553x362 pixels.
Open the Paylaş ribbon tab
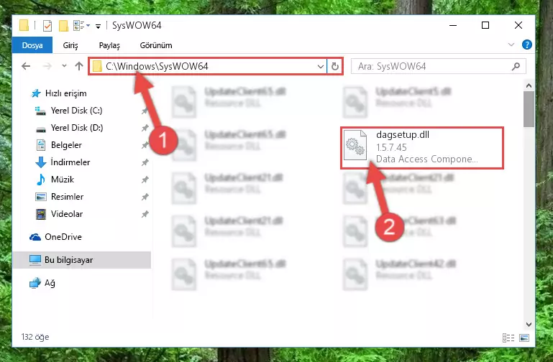tap(109, 45)
